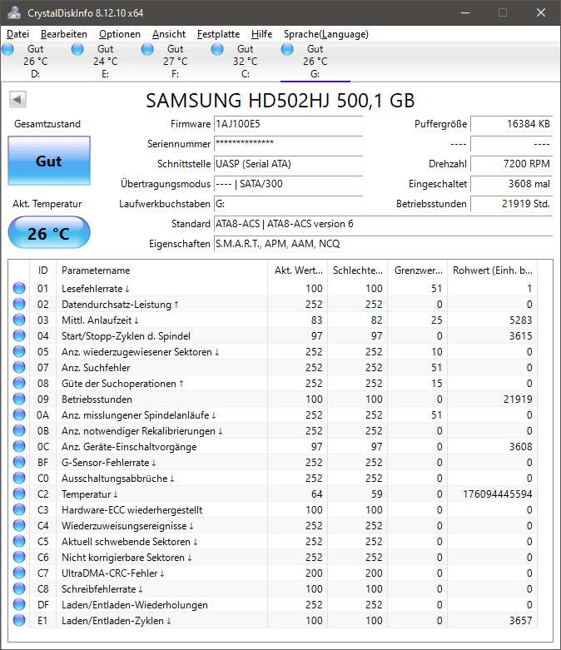Open the Bearbeiten menu
Viewport: 561px width, 650px height.
[64, 34]
